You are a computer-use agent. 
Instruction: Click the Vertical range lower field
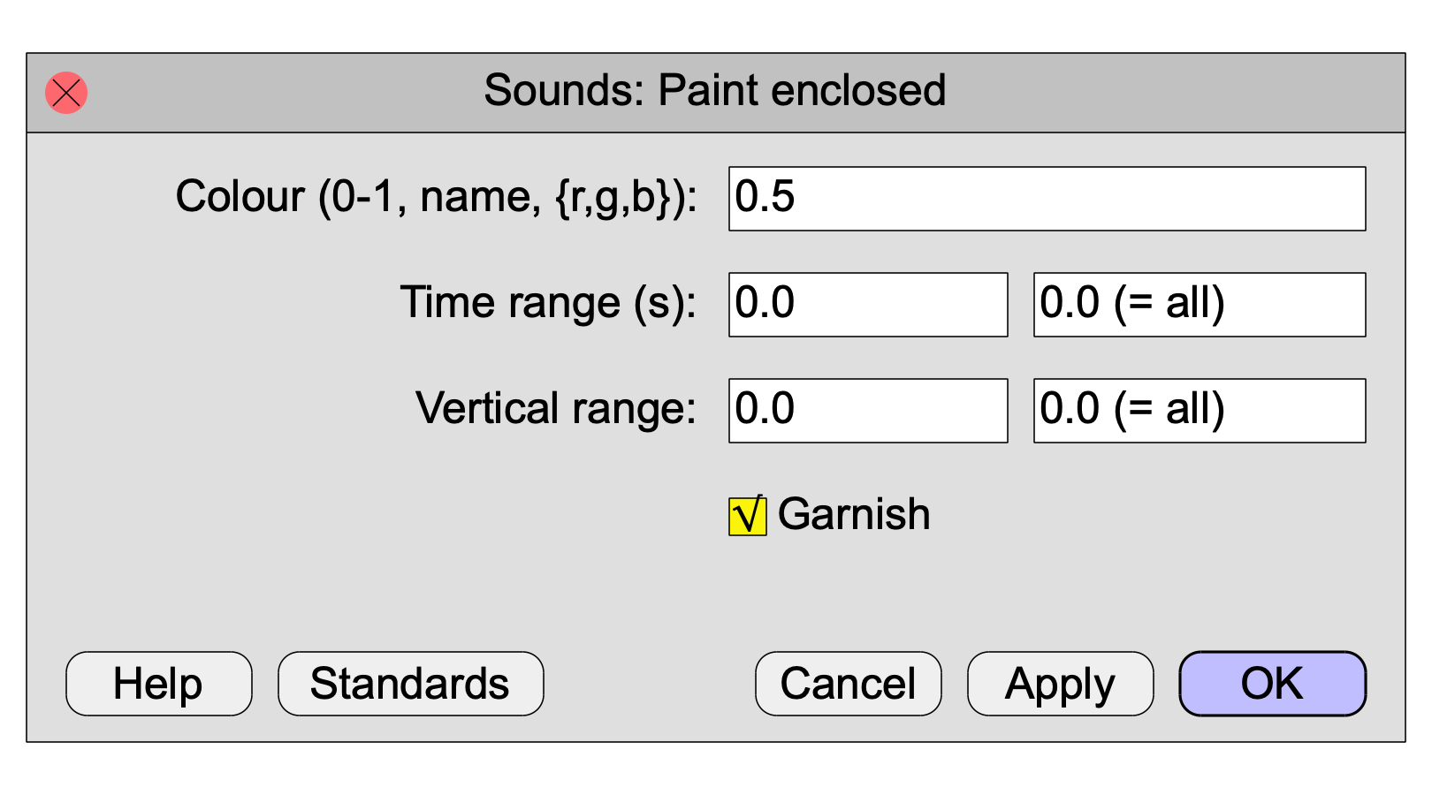[x=868, y=411]
